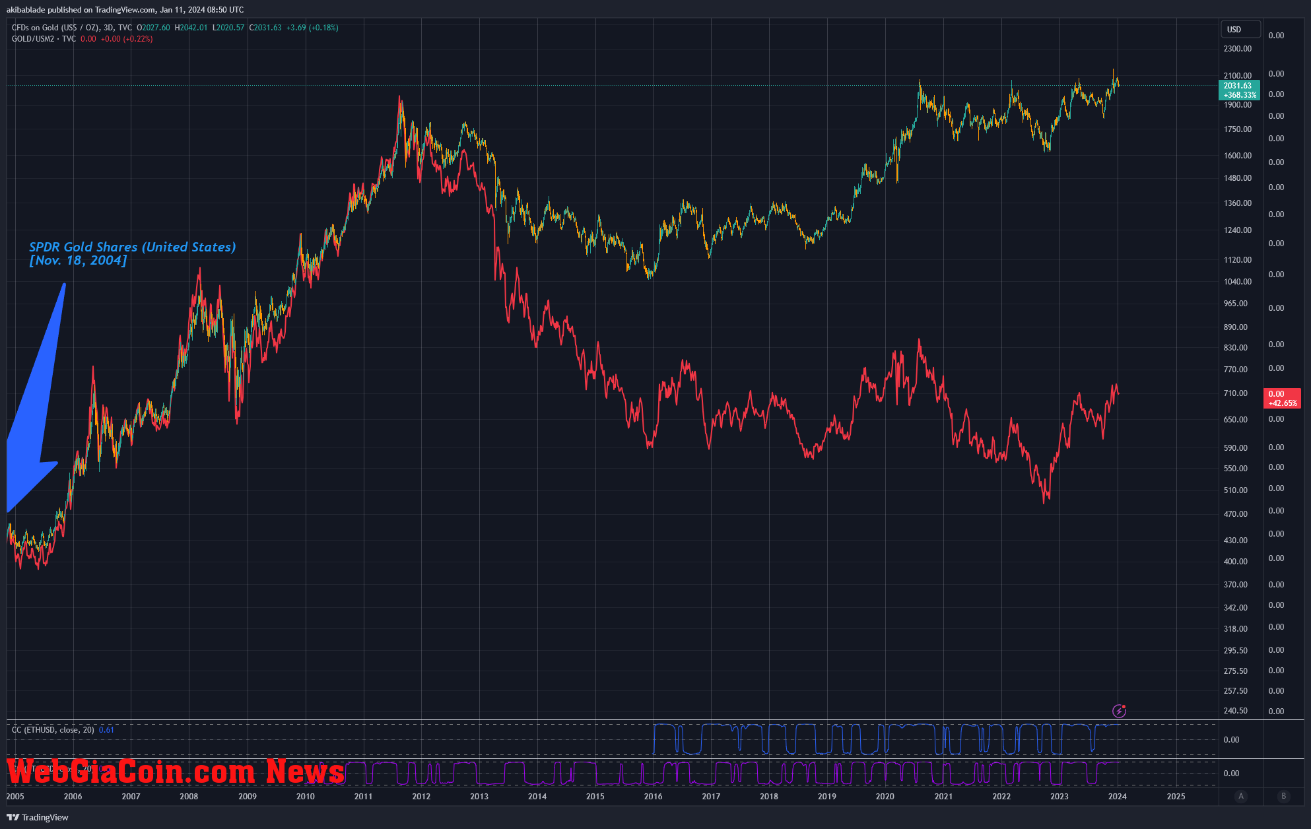Click the 2008 label on time axis
This screenshot has width=1311, height=829.
tap(189, 796)
